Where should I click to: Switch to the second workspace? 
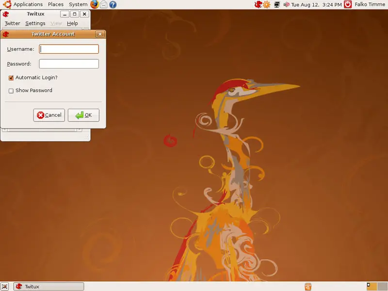pos(382,286)
